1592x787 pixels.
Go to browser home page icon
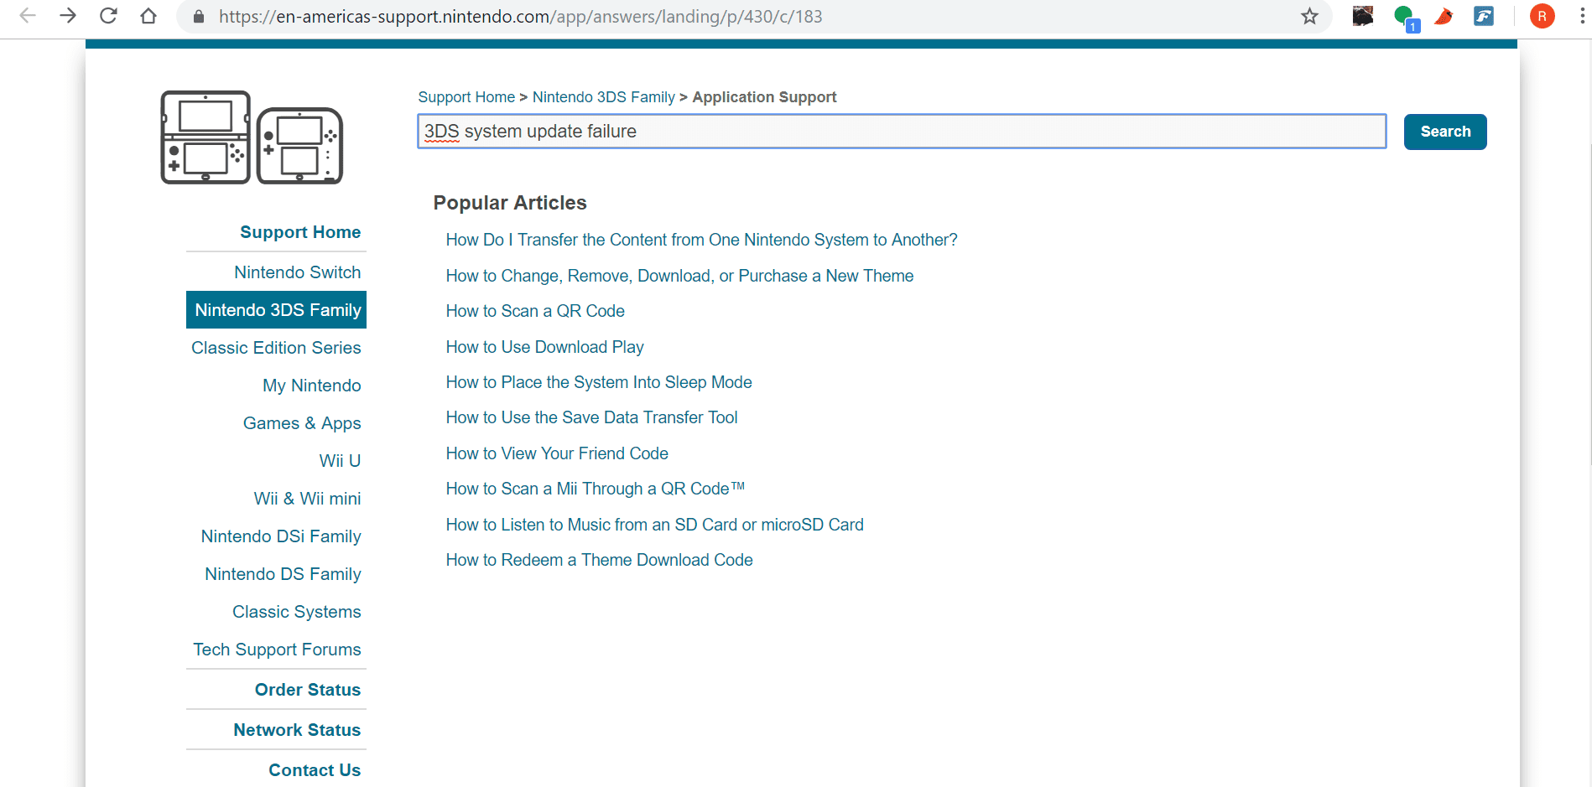click(x=148, y=16)
